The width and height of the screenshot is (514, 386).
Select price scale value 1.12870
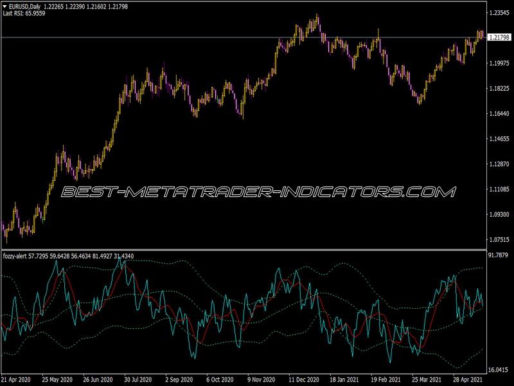(499, 164)
